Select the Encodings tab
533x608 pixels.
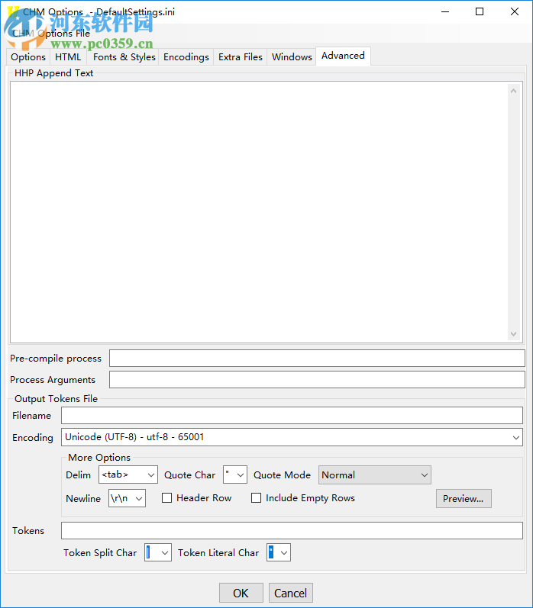186,57
